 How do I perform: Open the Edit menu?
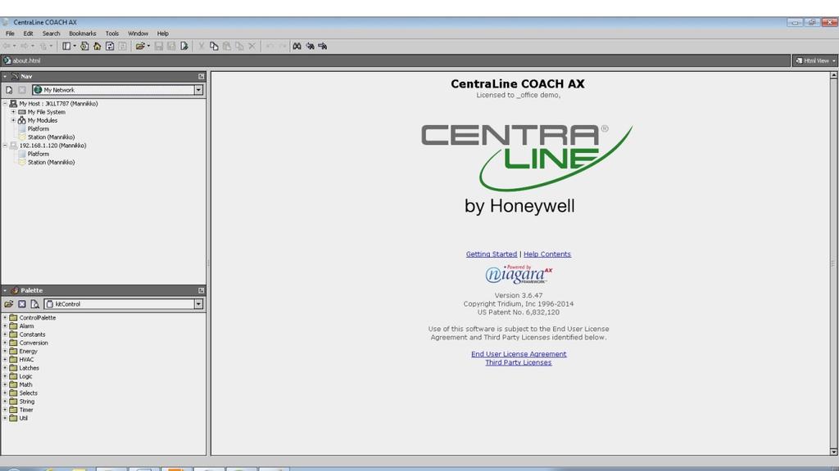(28, 33)
